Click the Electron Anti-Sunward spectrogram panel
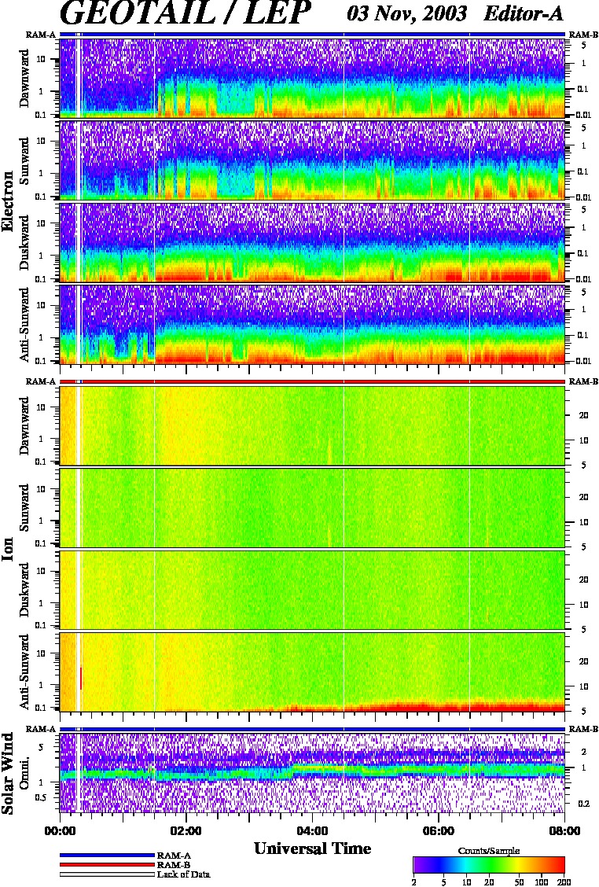Viewport: 599px width, 887px height. coord(312,325)
